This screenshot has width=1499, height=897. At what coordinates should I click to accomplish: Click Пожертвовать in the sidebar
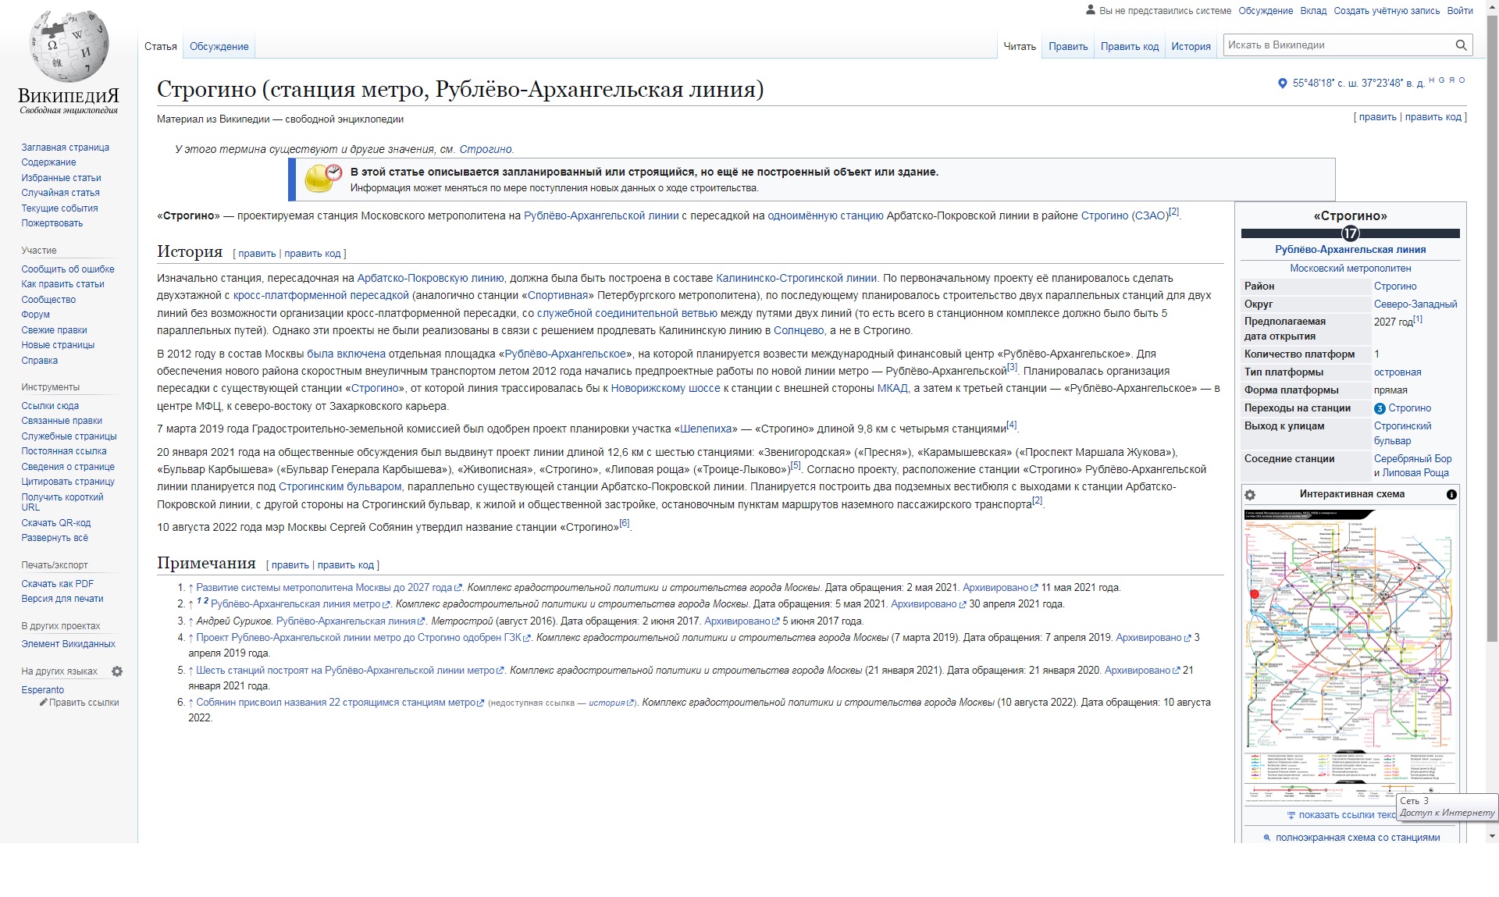pyautogui.click(x=52, y=223)
